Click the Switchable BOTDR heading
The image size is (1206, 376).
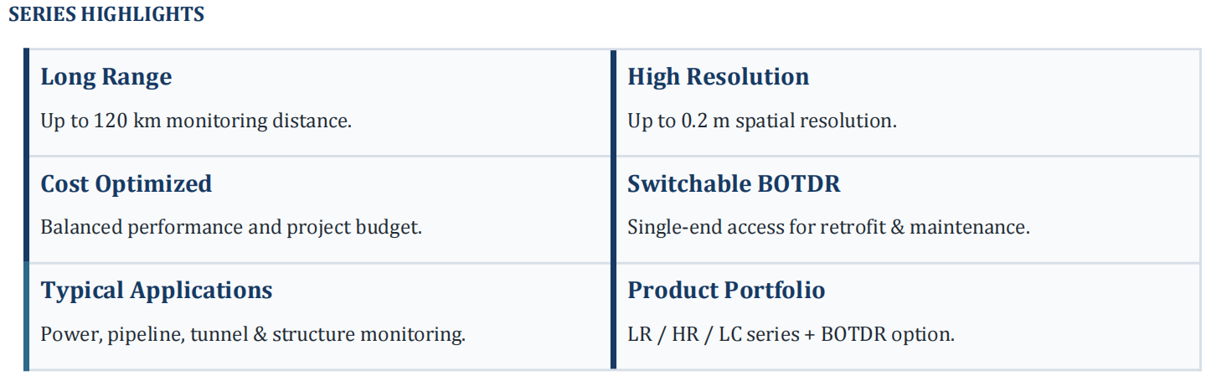734,183
